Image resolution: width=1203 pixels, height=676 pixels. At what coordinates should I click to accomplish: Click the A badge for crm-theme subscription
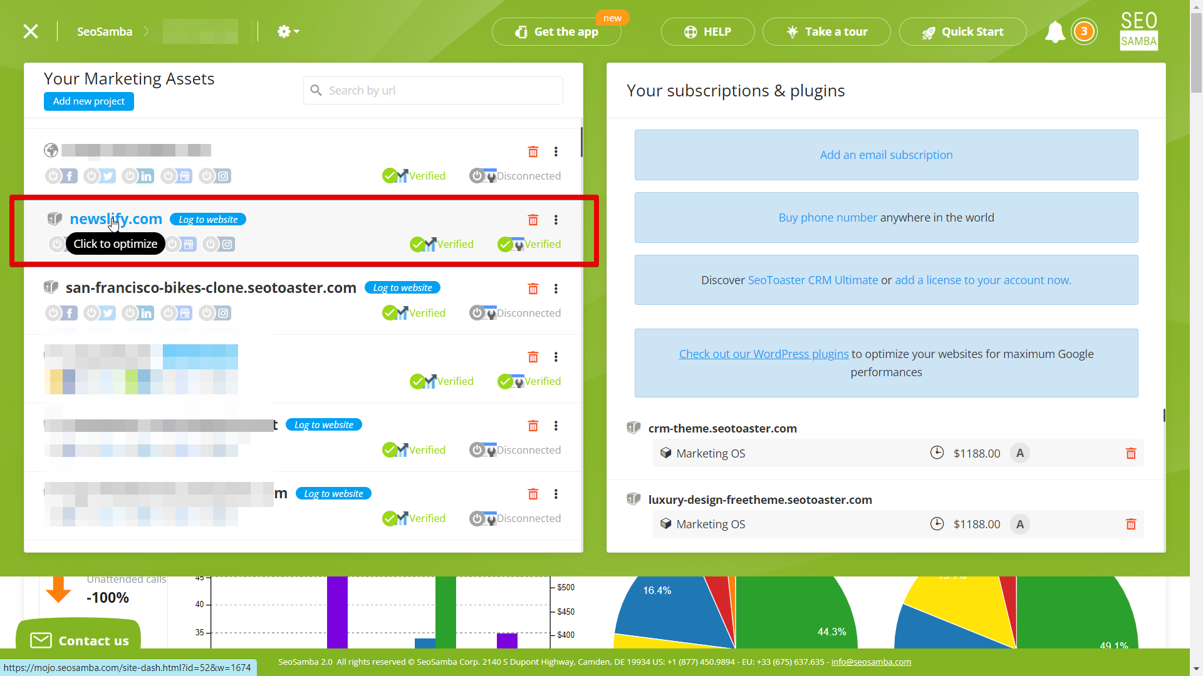coord(1020,453)
